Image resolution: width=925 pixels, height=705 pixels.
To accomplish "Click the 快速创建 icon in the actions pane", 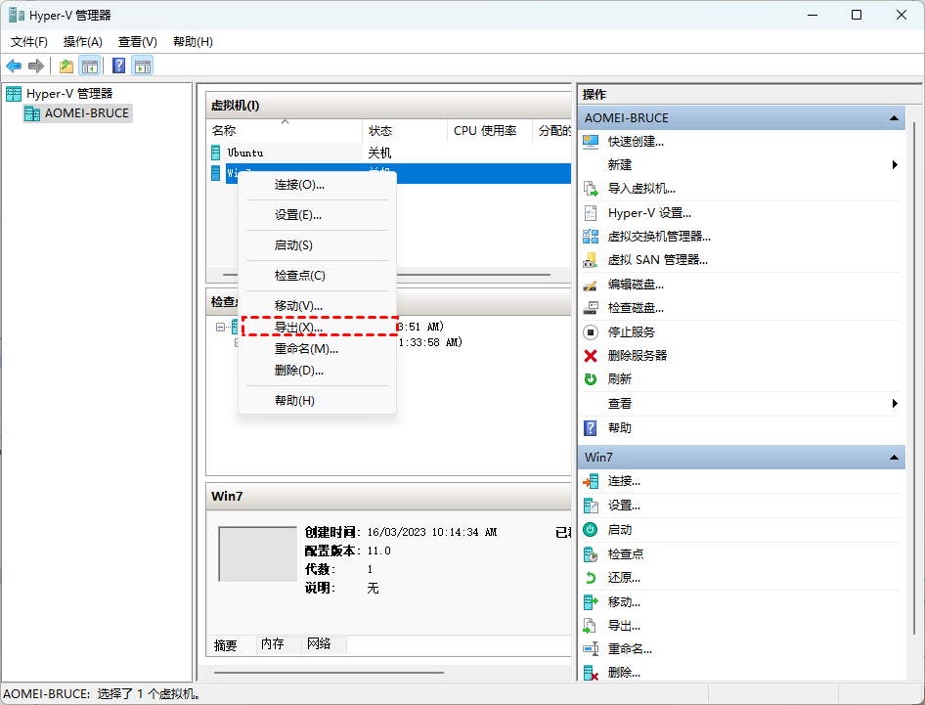I will click(591, 141).
